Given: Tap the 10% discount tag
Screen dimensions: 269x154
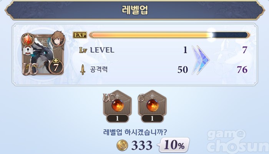Looking at the screenshot, I should point(174,145).
